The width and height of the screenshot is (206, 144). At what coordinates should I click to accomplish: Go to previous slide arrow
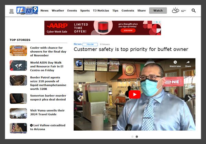click(x=79, y=99)
